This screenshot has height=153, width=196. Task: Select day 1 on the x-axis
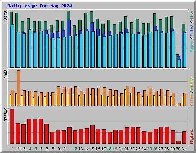coord(13,149)
